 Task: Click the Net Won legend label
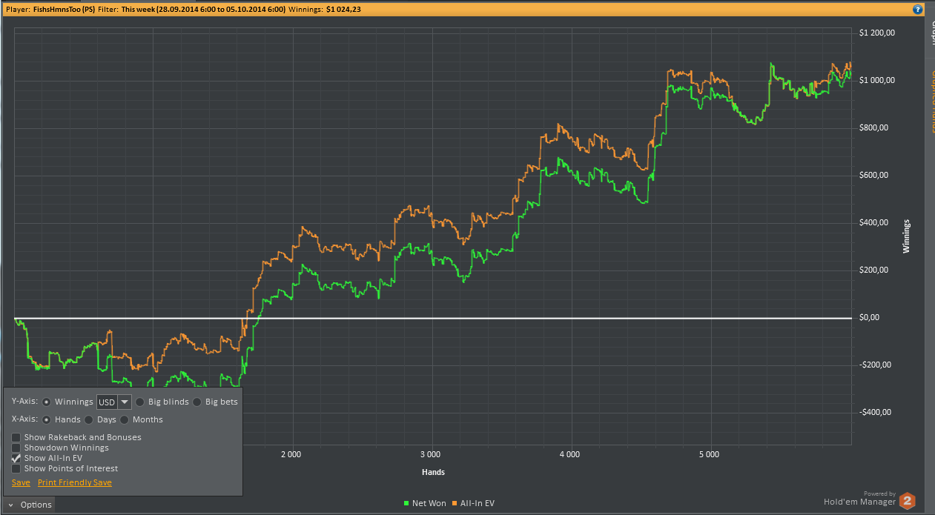click(429, 504)
